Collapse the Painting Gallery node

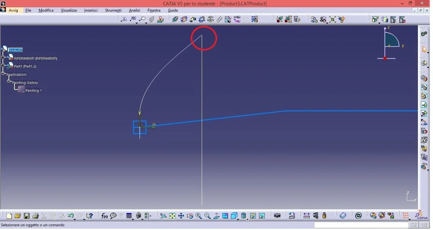(9, 81)
